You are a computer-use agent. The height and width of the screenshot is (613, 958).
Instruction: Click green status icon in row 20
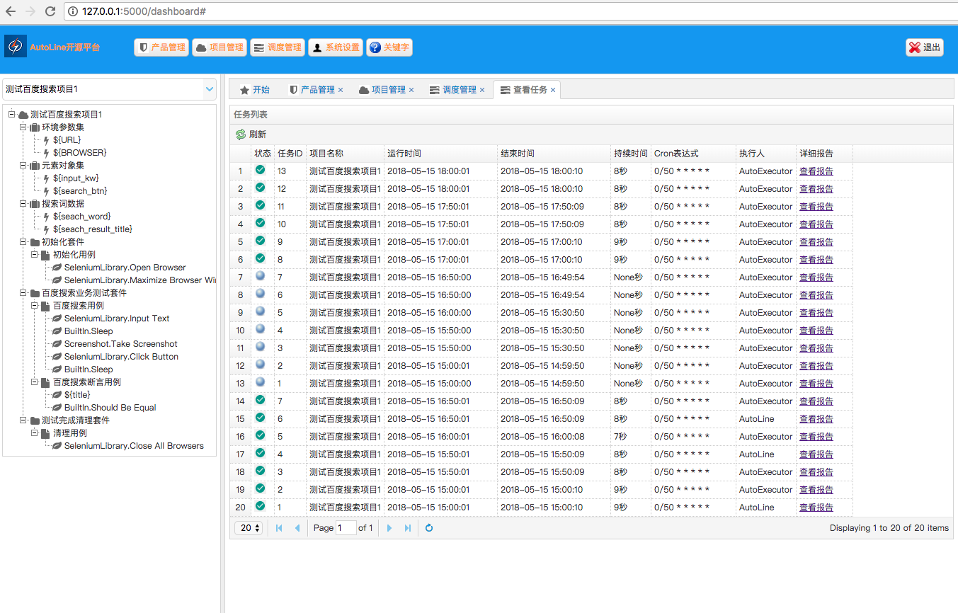pos(260,506)
